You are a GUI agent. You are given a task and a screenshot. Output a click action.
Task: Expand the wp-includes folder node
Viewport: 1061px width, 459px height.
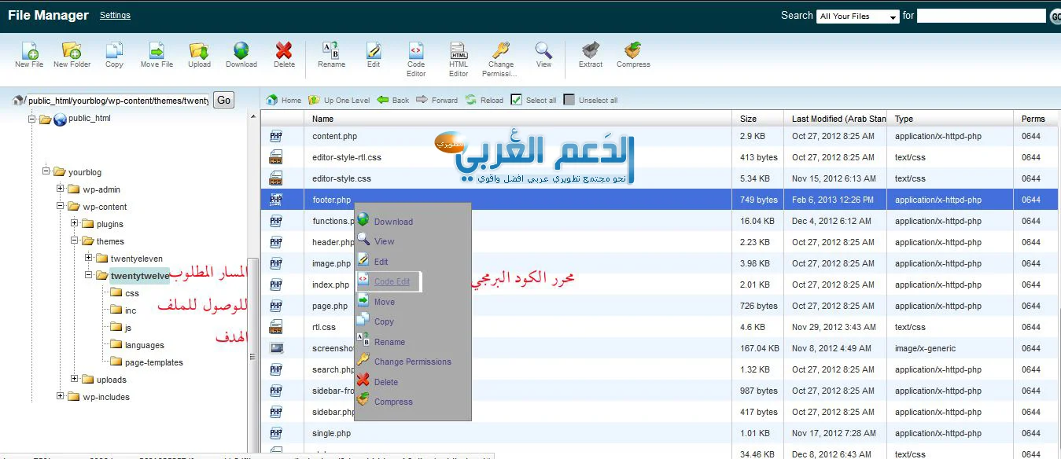click(61, 396)
